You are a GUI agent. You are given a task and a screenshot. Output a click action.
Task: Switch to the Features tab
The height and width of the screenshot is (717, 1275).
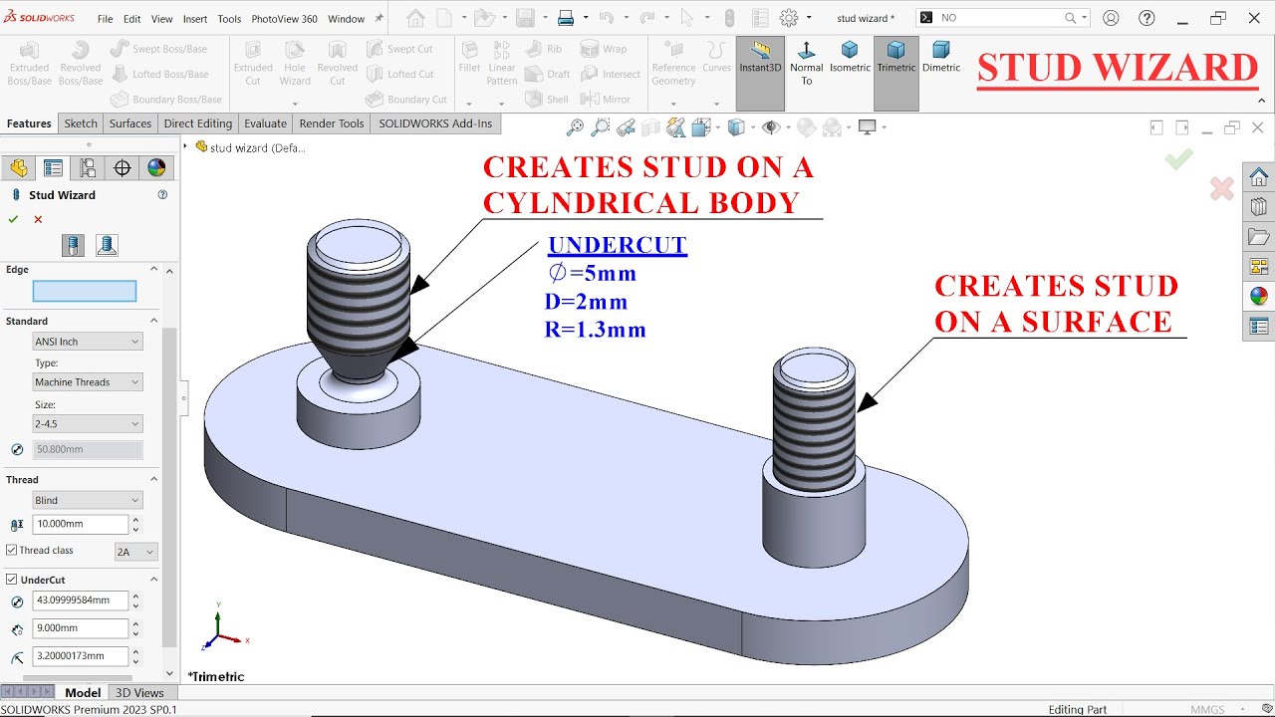(x=29, y=123)
